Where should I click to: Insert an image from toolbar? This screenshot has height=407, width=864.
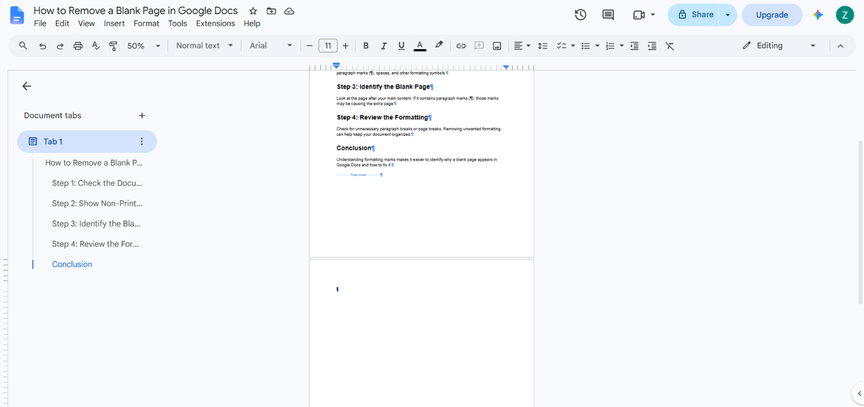pos(497,46)
